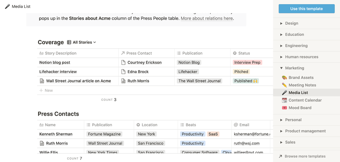Click the Location column select icon
Viewport: 340px width, 162px height.
tap(138, 125)
